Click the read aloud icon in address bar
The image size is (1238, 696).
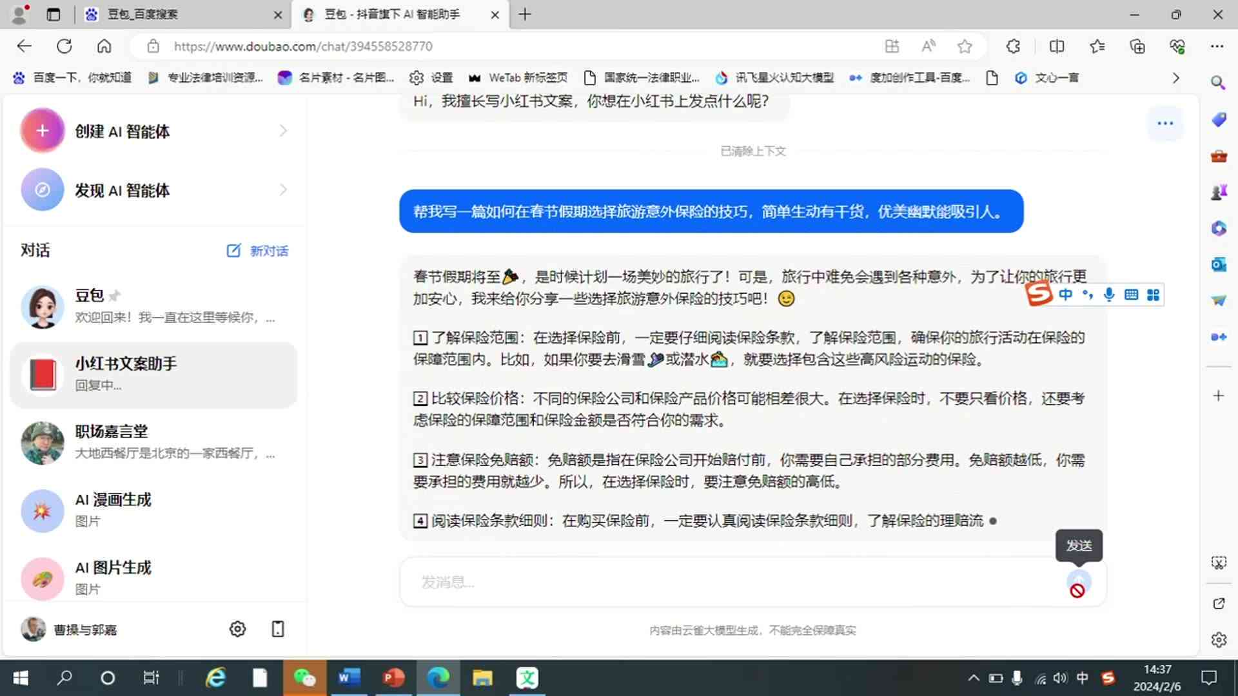point(928,46)
